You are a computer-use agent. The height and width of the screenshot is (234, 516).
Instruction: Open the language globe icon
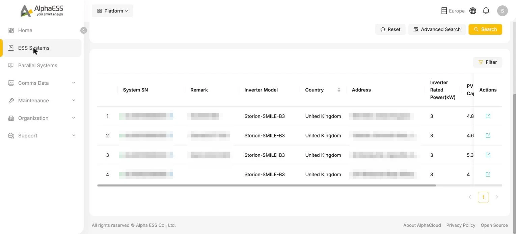coord(473,11)
